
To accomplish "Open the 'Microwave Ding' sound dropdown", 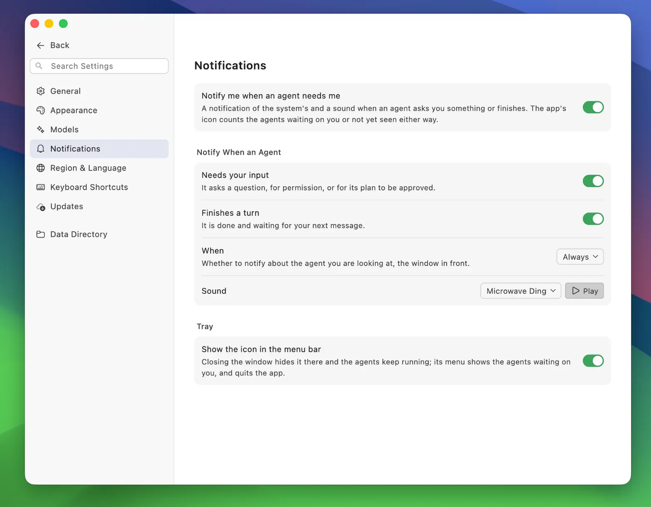I will (521, 291).
